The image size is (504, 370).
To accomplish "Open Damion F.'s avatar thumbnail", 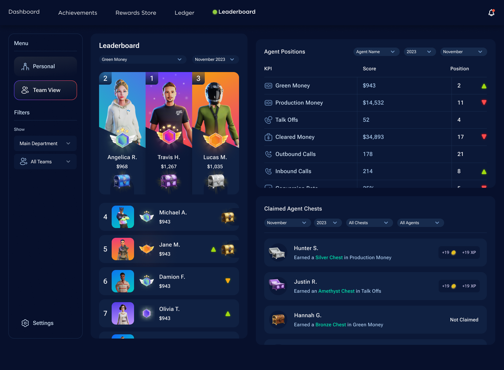I will [x=123, y=281].
